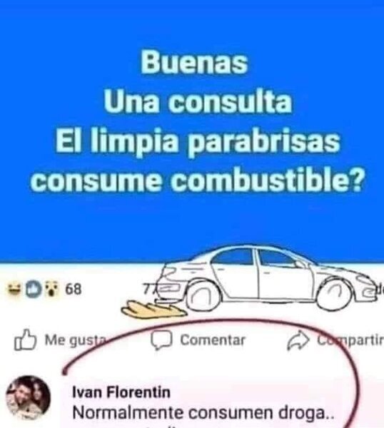Click the consume combustible question line

point(198,181)
